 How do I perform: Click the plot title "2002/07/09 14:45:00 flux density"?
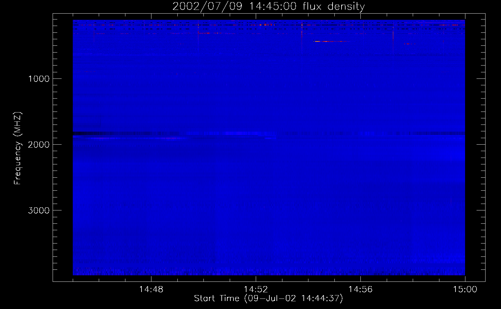pos(268,6)
